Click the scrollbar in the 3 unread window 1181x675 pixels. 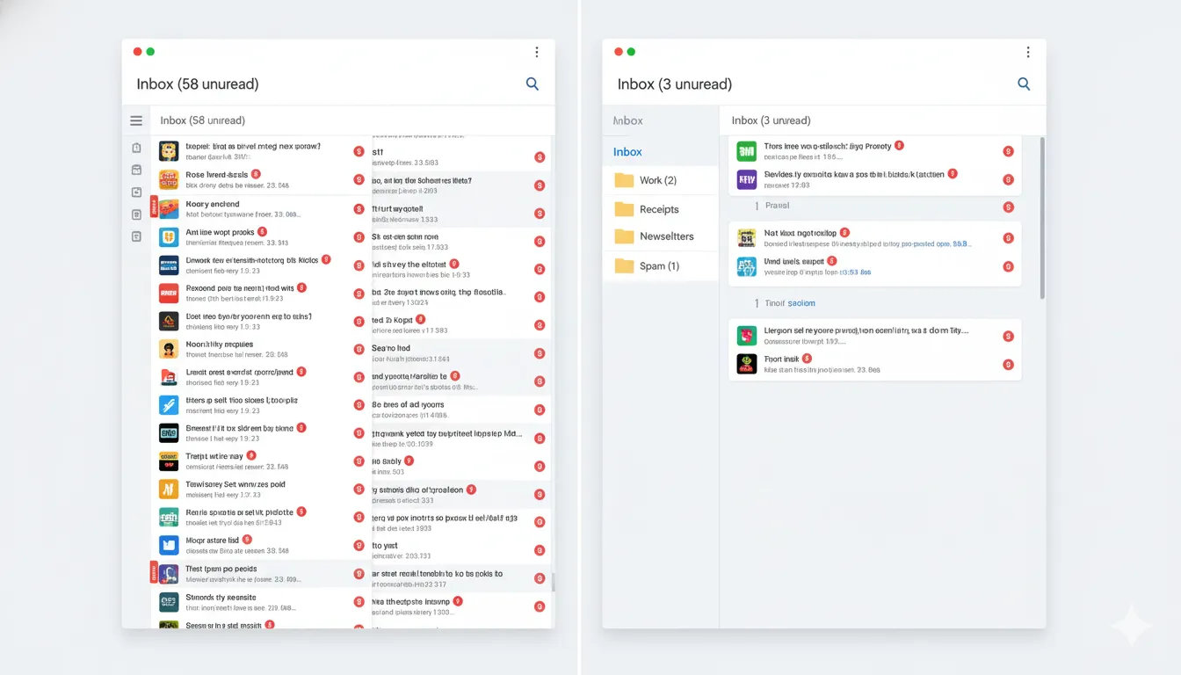[x=1043, y=217]
